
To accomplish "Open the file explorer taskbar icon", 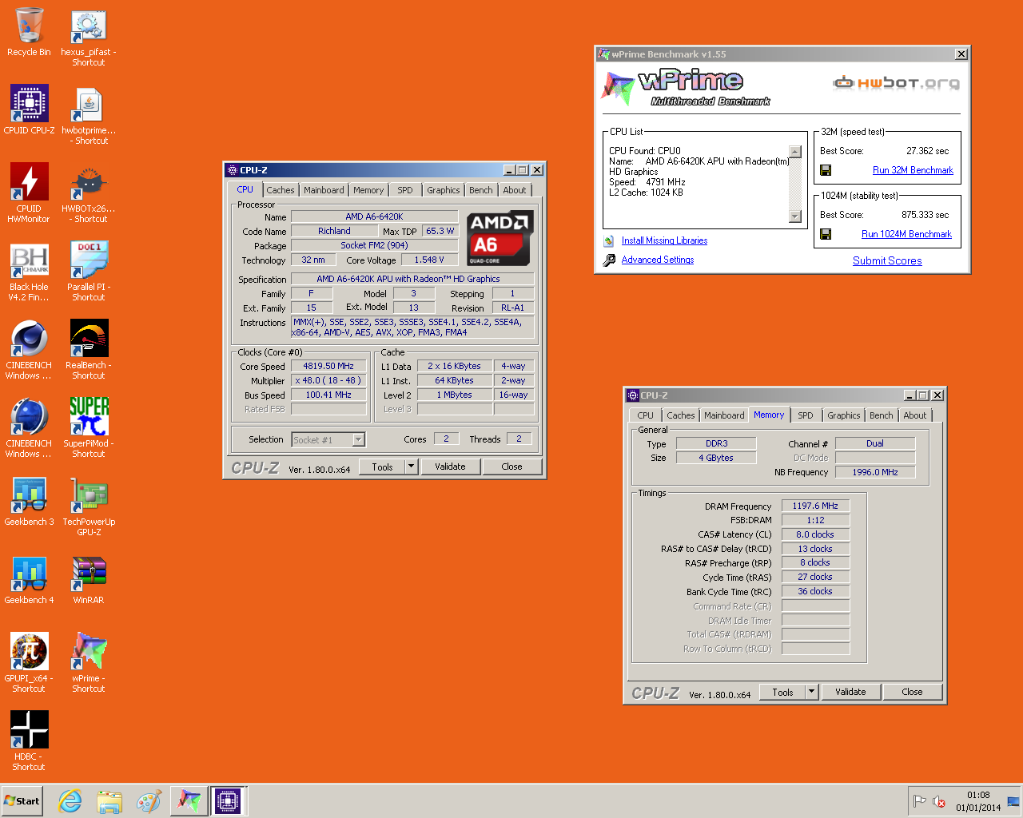I will (x=109, y=801).
